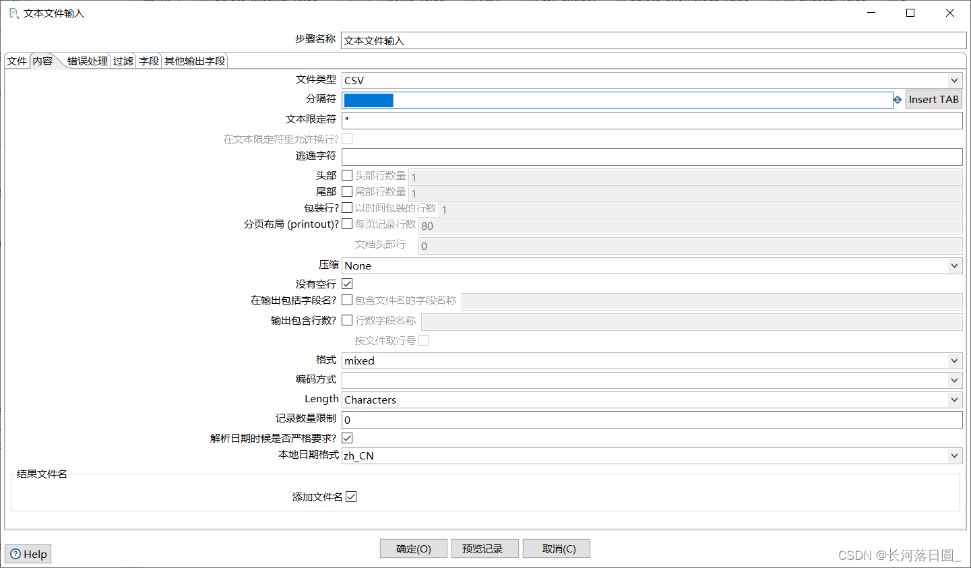Uncheck 解析日期时候是否严格要求? checkbox
Image resolution: width=971 pixels, height=568 pixels.
(347, 438)
